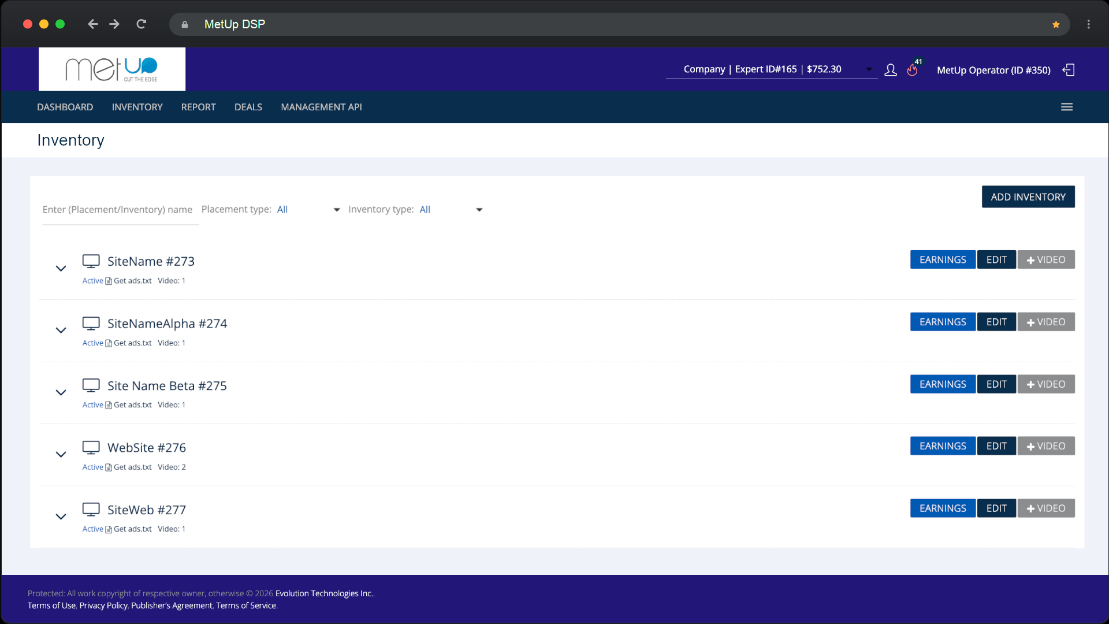Expand the SiteWeb #277 row
This screenshot has width=1109, height=624.
tap(61, 517)
